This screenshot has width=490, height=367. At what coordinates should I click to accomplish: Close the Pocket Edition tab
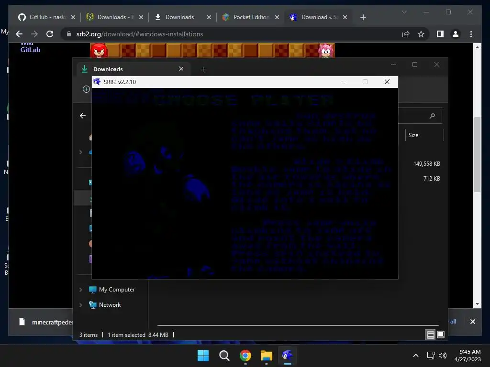click(277, 17)
